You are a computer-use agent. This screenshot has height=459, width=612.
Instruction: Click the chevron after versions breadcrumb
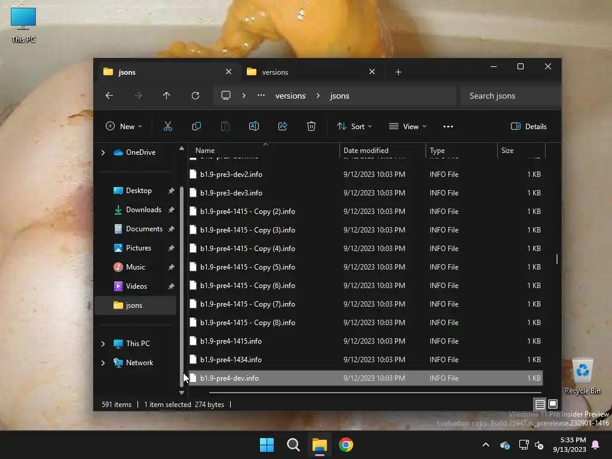318,96
